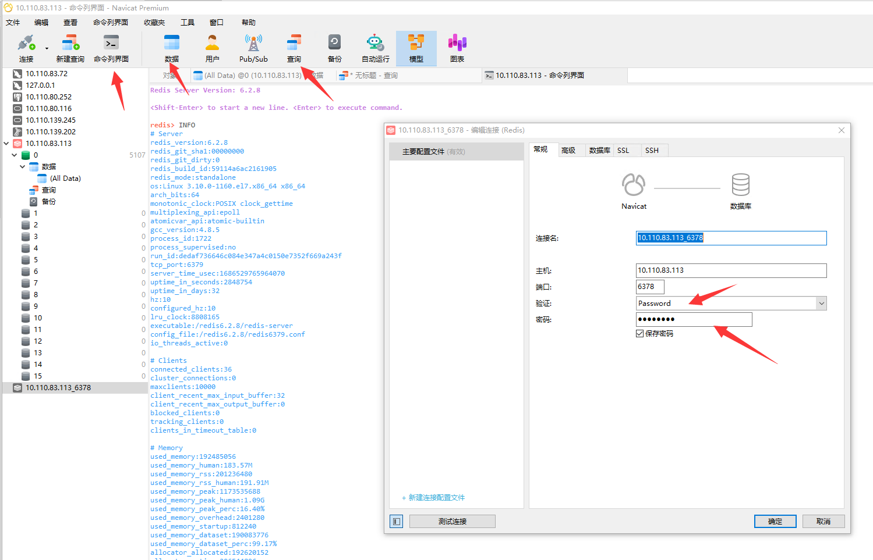The height and width of the screenshot is (560, 873).
Task: Collapse the 10.110.83.113 connection node
Action: point(6,143)
